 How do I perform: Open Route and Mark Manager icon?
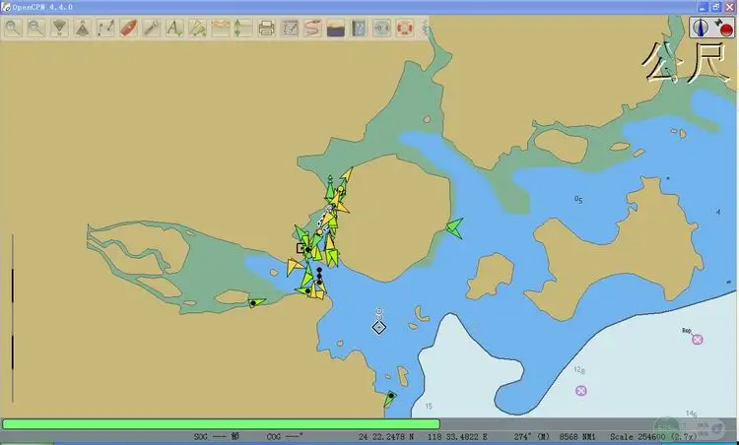click(290, 29)
